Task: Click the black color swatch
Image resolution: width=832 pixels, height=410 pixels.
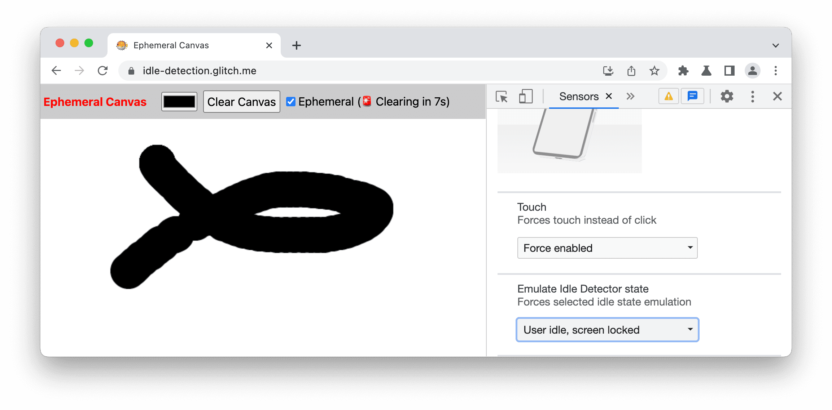Action: tap(180, 102)
